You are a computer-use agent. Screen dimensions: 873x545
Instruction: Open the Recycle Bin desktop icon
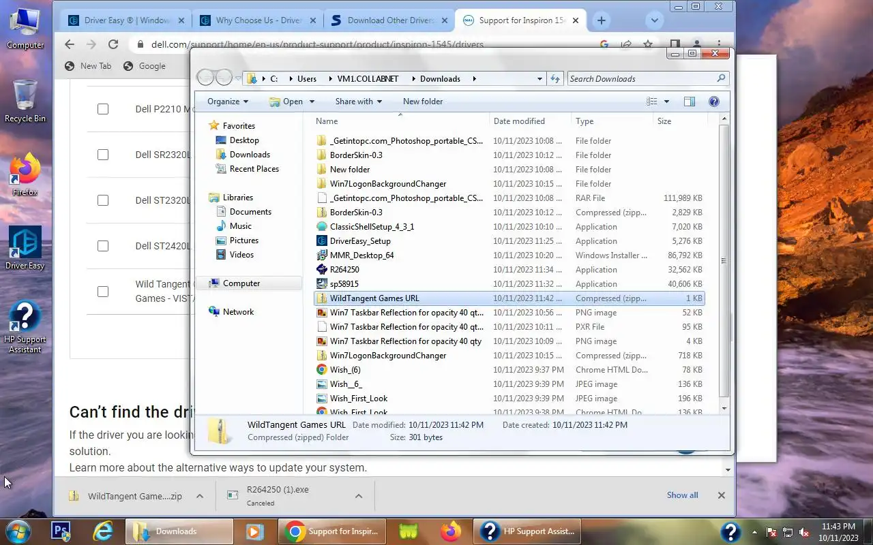pos(25,101)
